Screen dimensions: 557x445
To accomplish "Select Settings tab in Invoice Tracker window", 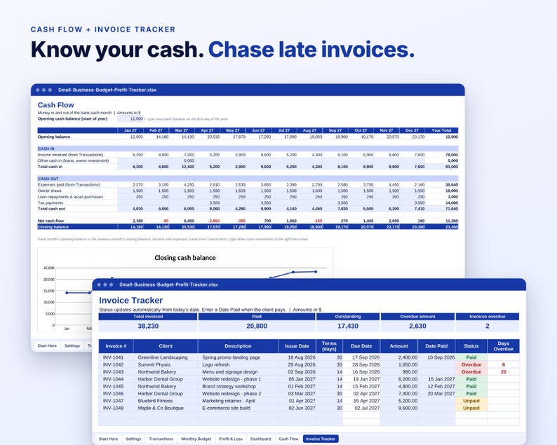I will pos(133,439).
